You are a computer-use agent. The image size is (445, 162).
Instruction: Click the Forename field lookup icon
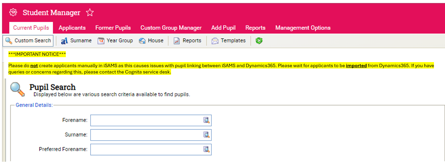click(206, 121)
